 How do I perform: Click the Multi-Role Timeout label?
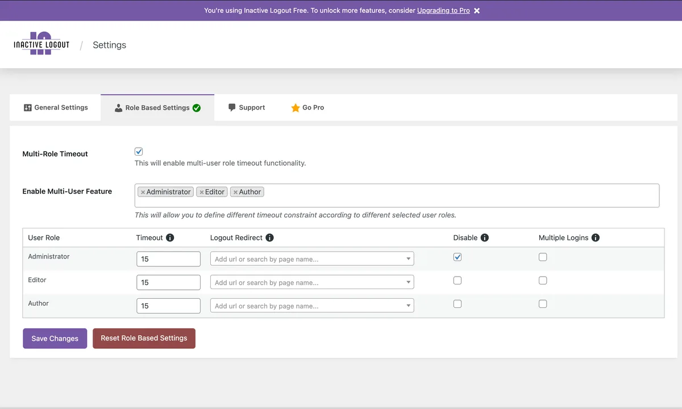(55, 154)
